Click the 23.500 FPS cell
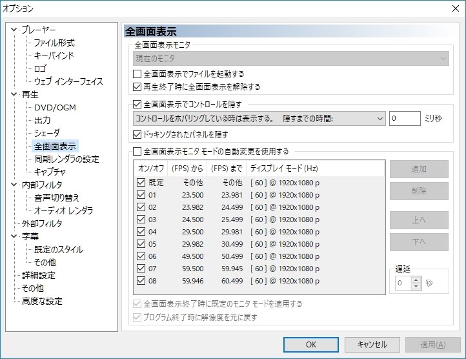 click(193, 195)
